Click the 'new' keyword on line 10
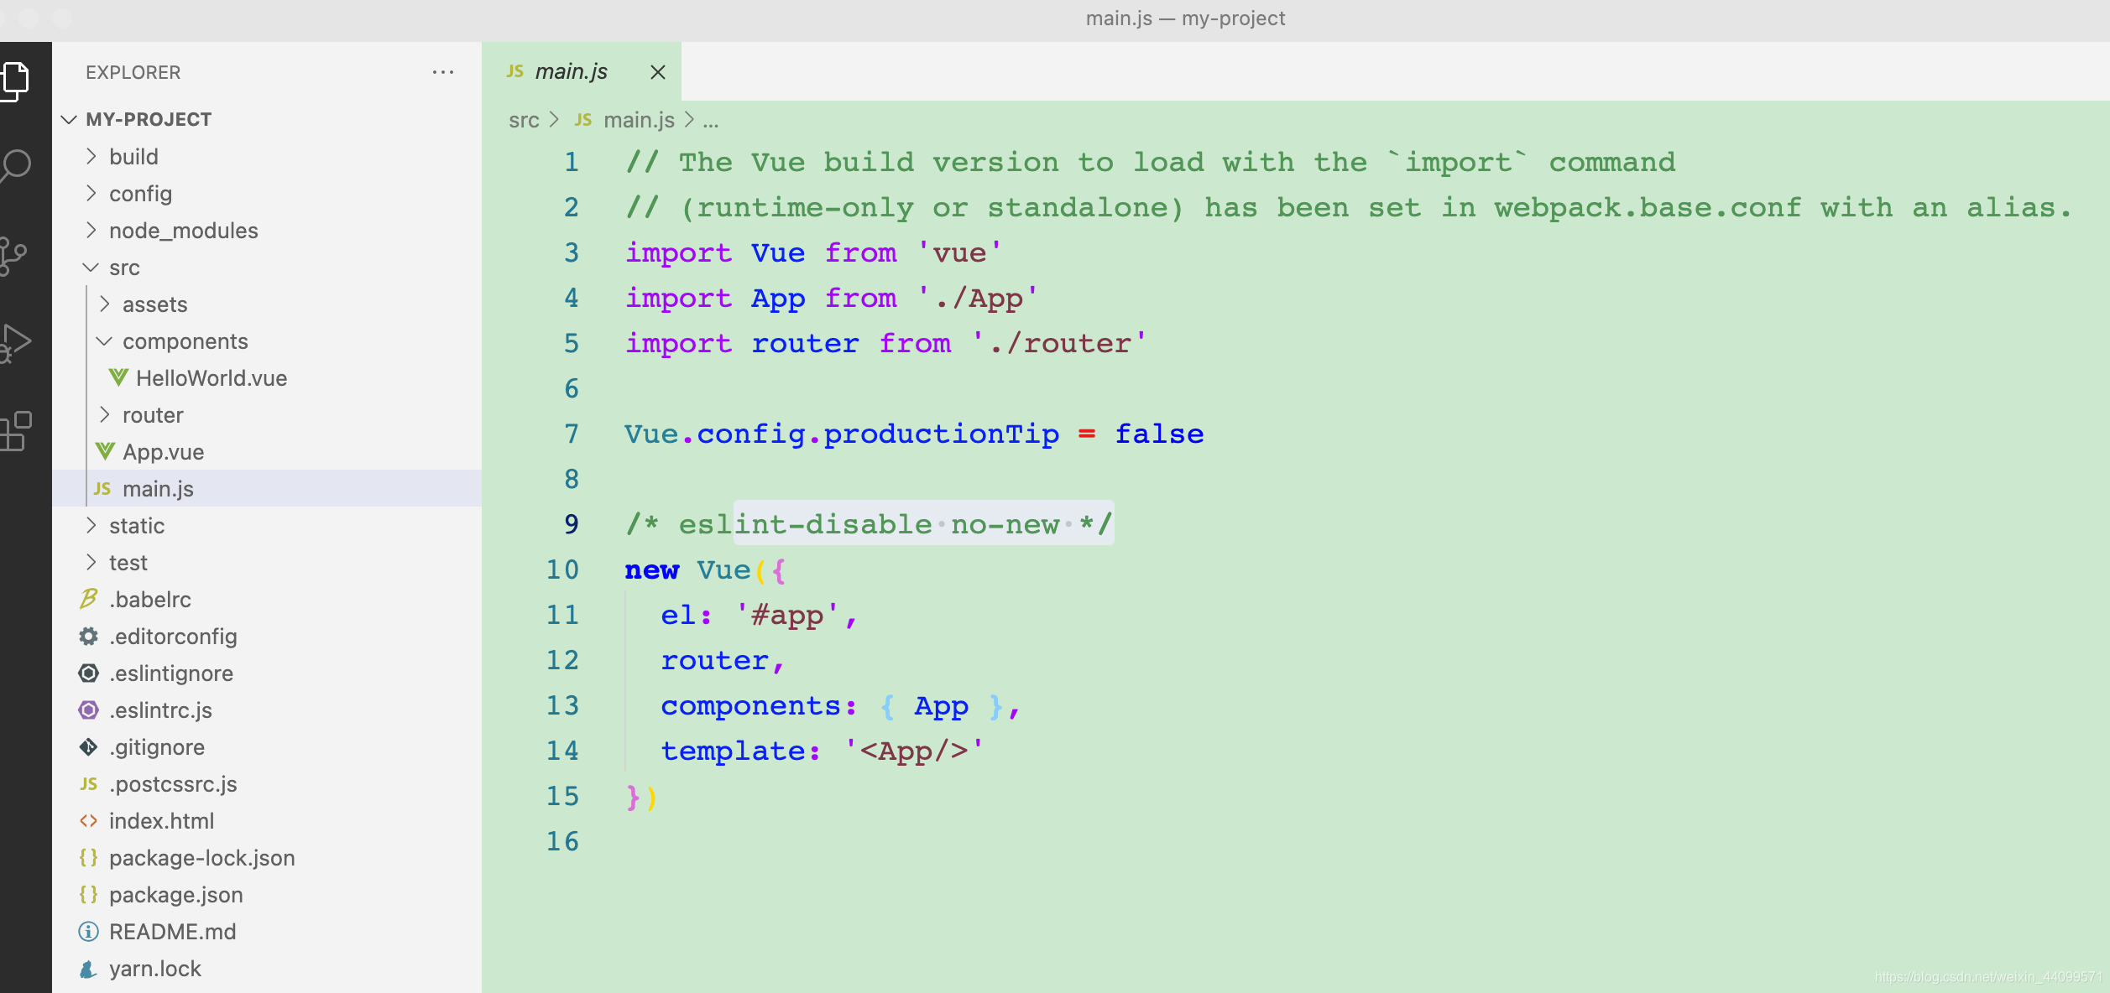Screen dimensions: 2110x993 [x=652, y=570]
